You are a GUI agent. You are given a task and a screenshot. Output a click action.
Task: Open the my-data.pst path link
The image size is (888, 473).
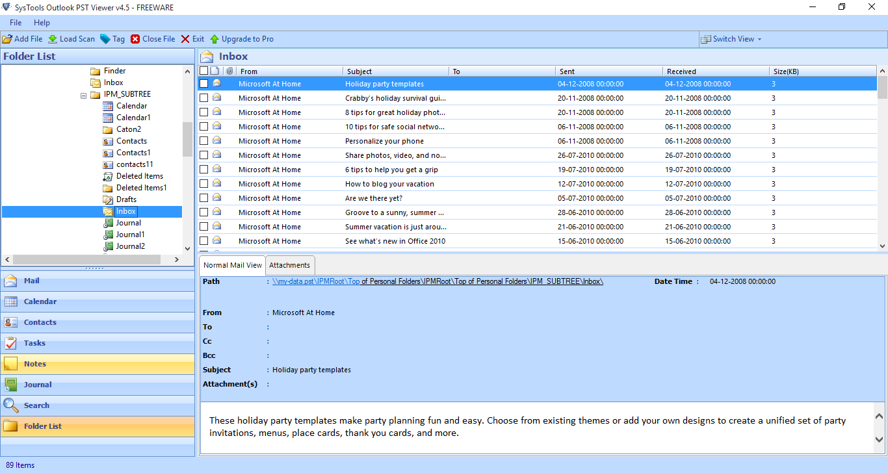point(437,281)
